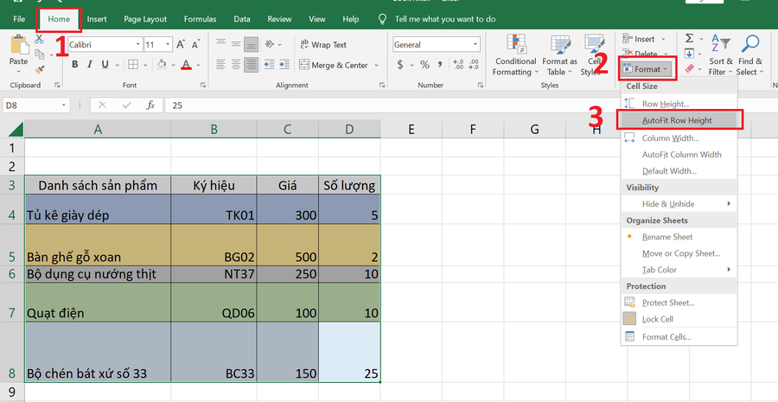Toggle Underline formatting

[105, 65]
